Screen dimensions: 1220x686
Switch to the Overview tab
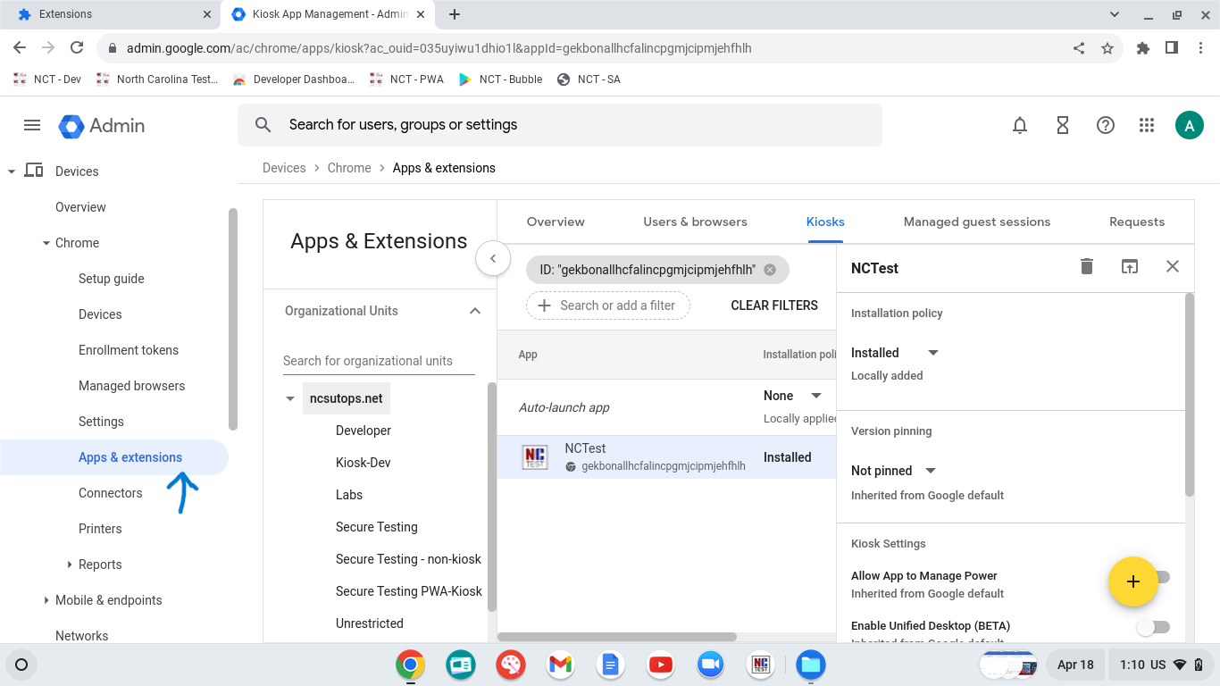click(x=556, y=222)
